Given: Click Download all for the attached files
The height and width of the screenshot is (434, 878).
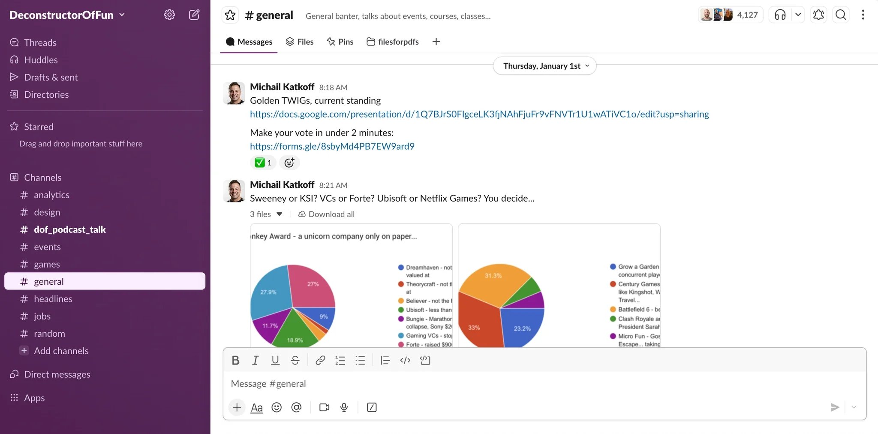Looking at the screenshot, I should click(x=326, y=214).
